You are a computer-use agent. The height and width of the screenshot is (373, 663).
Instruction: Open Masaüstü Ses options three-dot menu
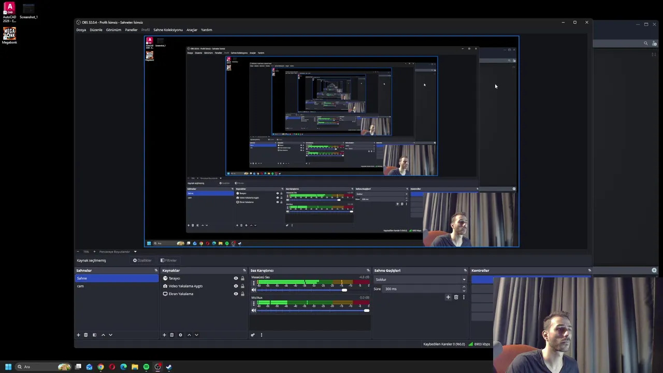tap(254, 283)
